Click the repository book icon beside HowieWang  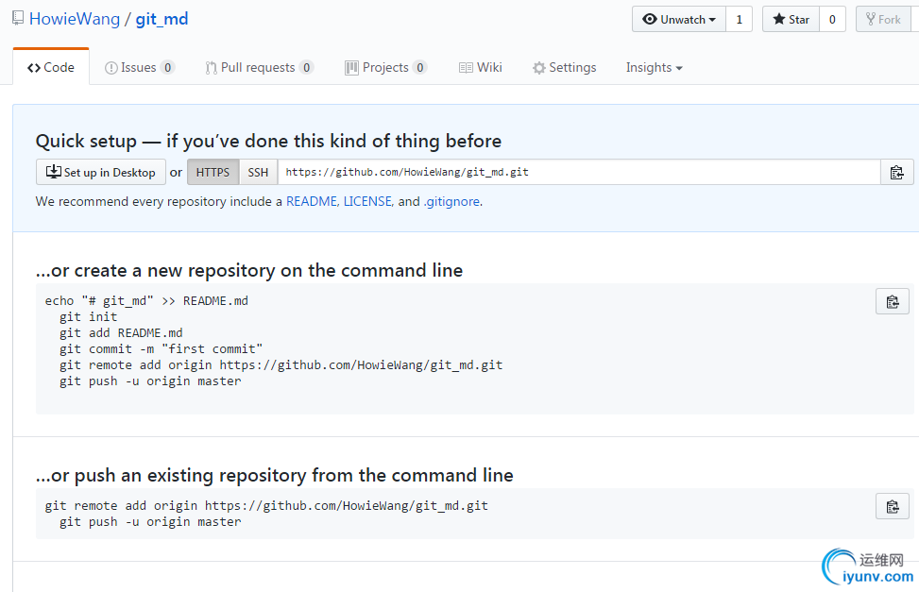point(18,18)
